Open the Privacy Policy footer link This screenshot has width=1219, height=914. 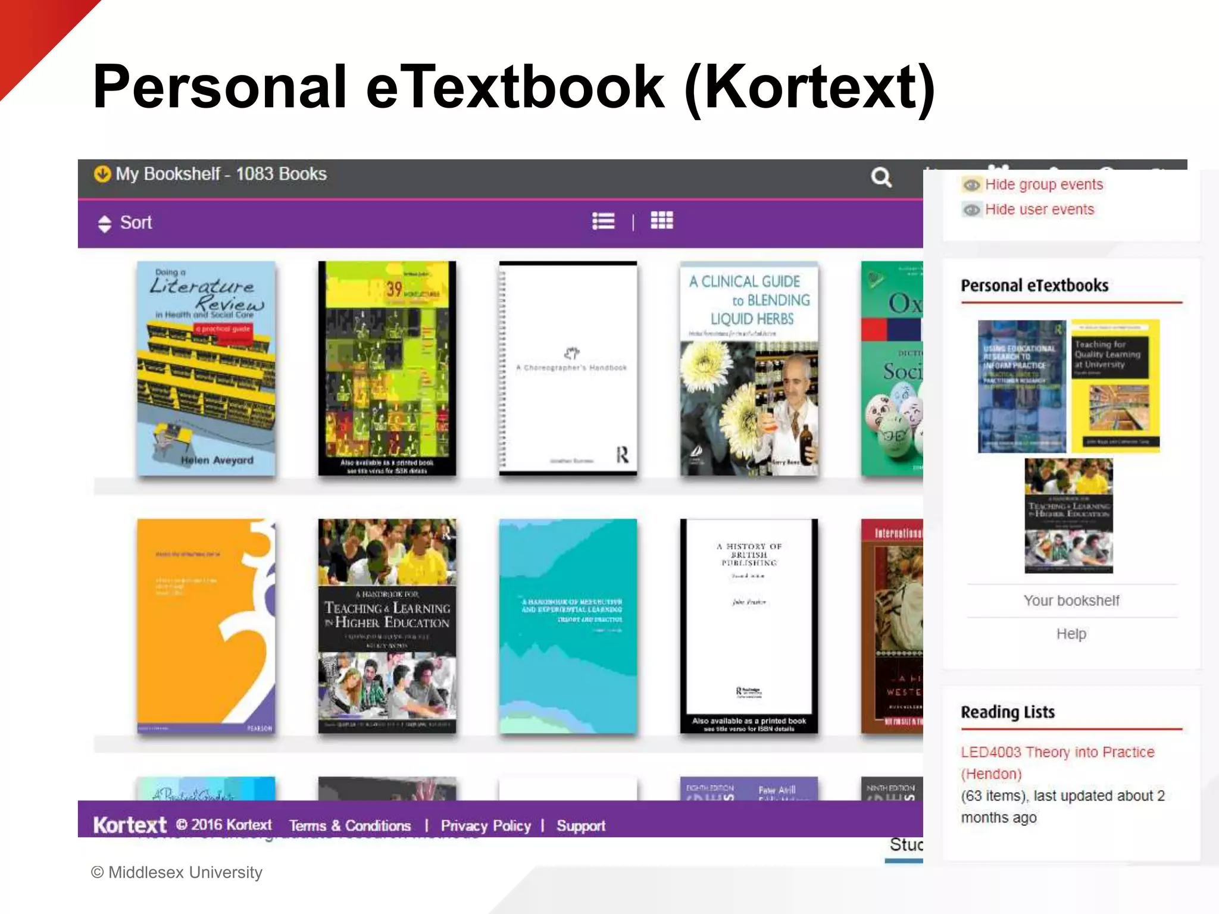486,826
